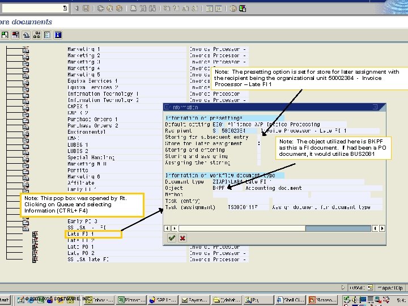The image size is (408, 306).
Task: Click the First Page navigation icon
Action: 167,8
